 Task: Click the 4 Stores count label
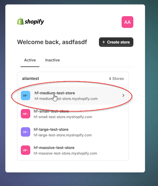pos(116,78)
